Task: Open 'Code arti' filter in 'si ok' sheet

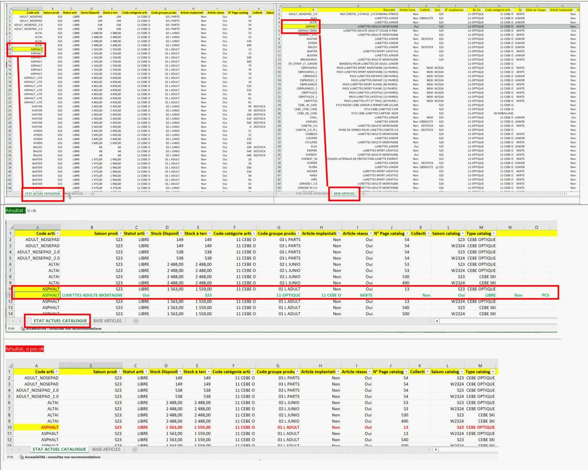Action: pyautogui.click(x=58, y=234)
